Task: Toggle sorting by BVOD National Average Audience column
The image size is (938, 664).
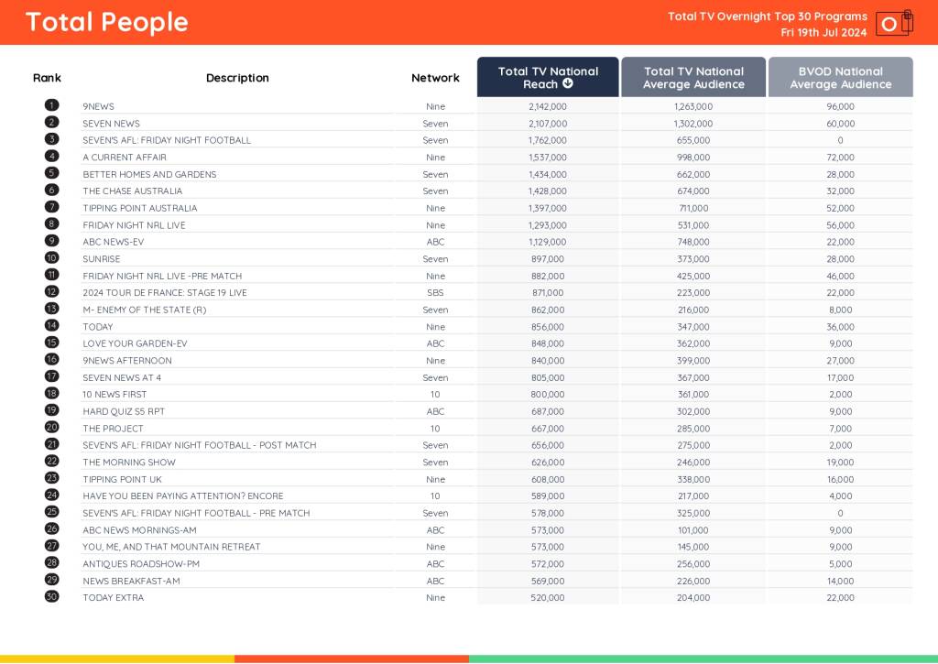Action: [x=840, y=77]
